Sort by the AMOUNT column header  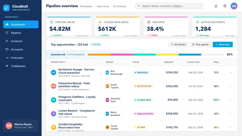[x=169, y=62]
